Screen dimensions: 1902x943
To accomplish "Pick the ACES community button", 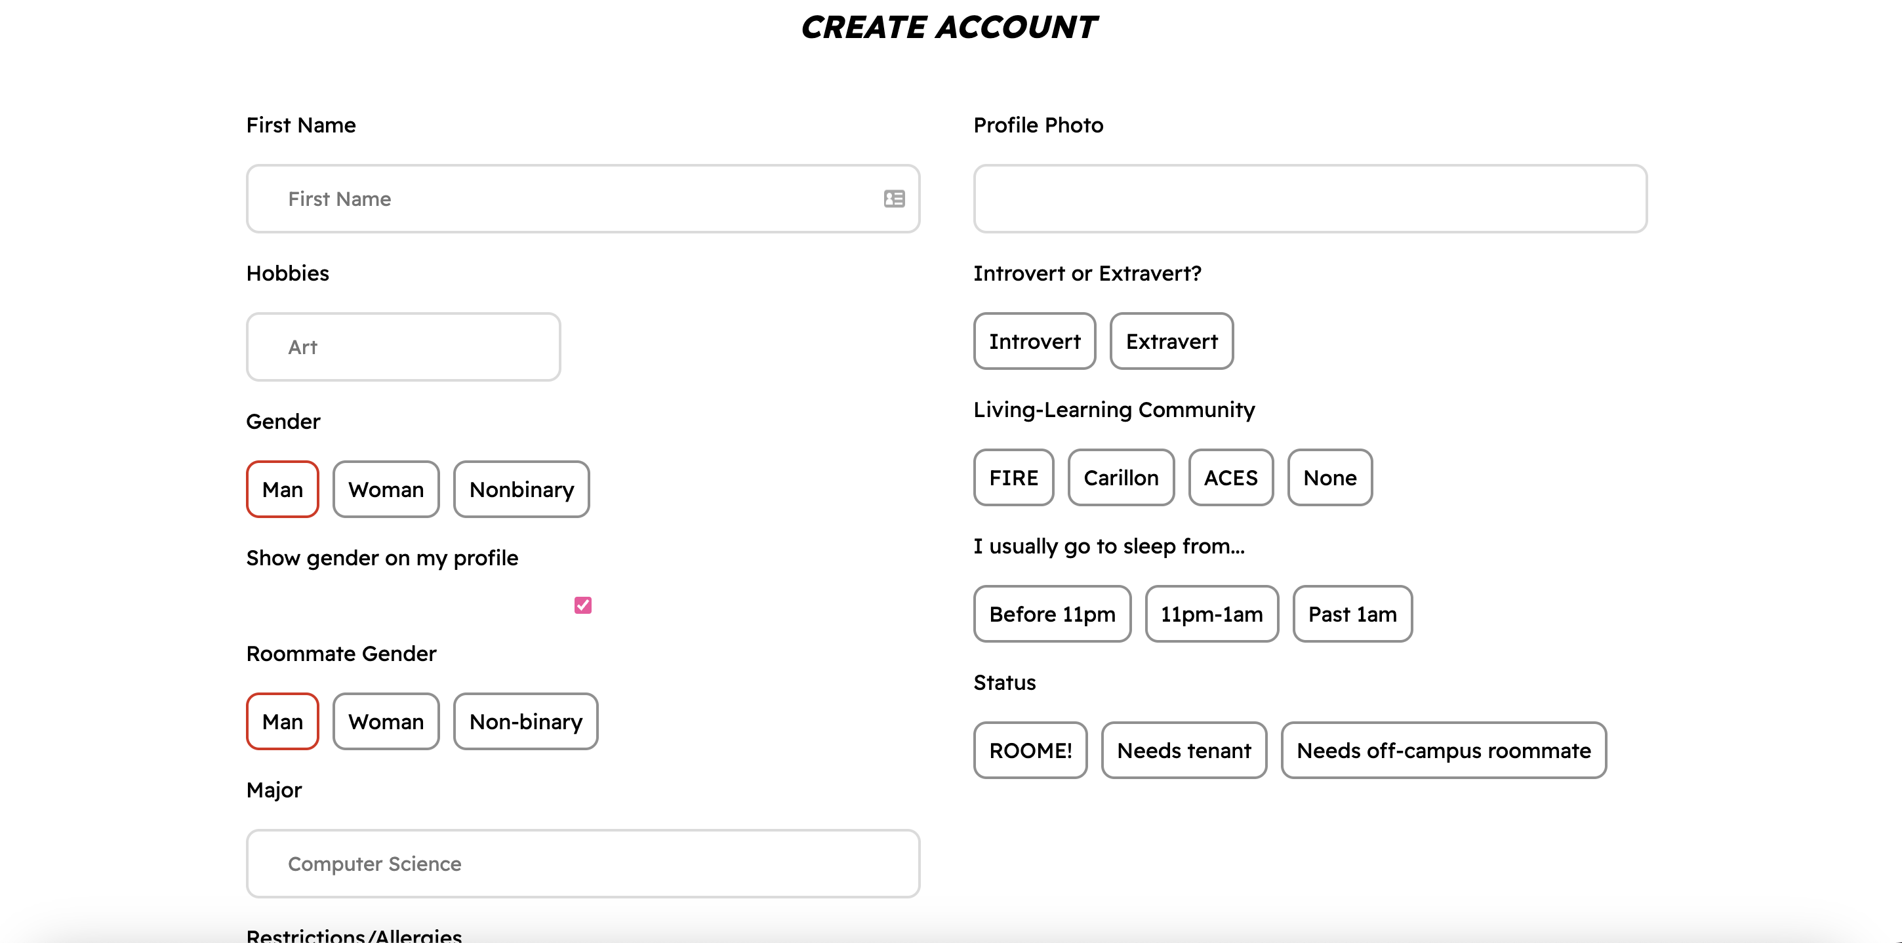I will coord(1230,478).
